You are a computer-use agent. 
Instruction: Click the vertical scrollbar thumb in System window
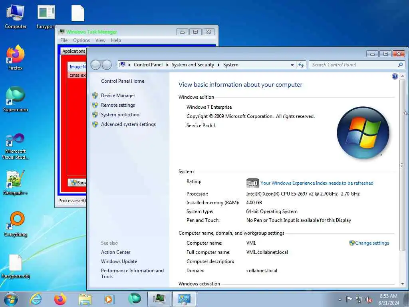[x=403, y=165]
